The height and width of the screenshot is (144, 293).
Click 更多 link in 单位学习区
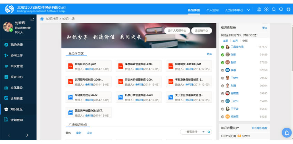pyautogui.click(x=209, y=54)
